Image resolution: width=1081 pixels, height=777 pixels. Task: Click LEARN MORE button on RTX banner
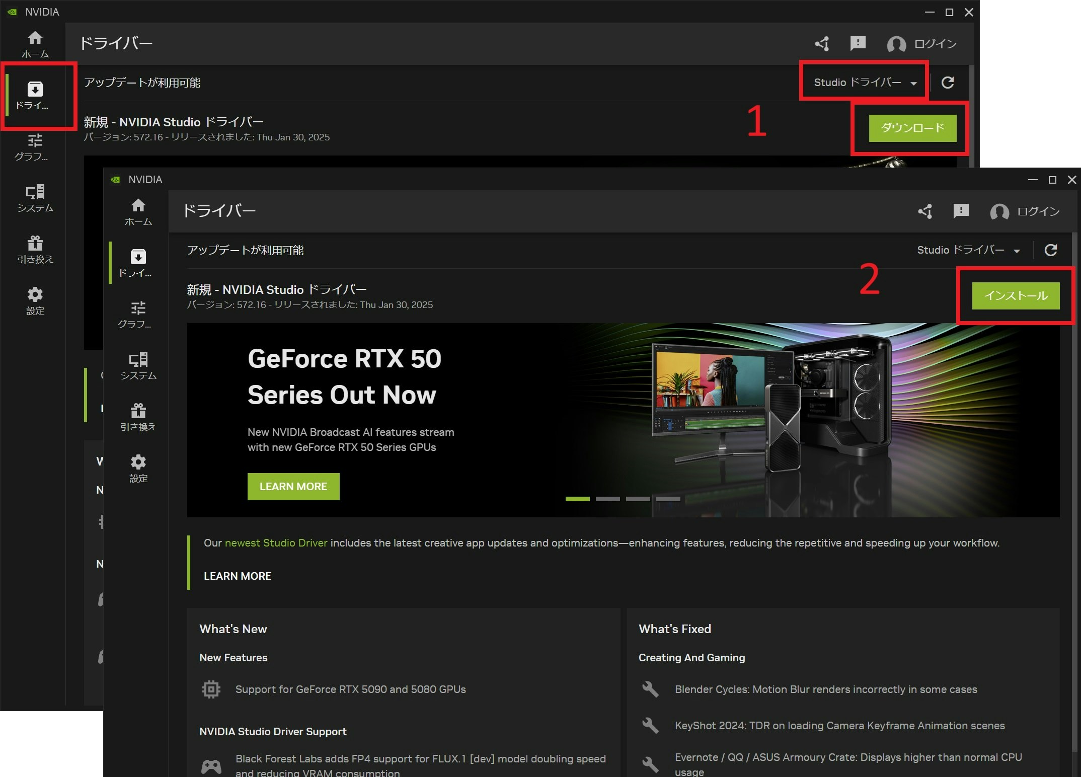pyautogui.click(x=293, y=487)
